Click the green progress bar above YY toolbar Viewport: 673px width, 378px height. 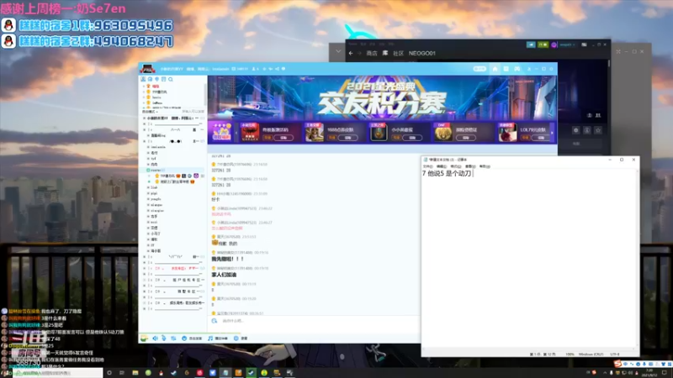(x=189, y=333)
